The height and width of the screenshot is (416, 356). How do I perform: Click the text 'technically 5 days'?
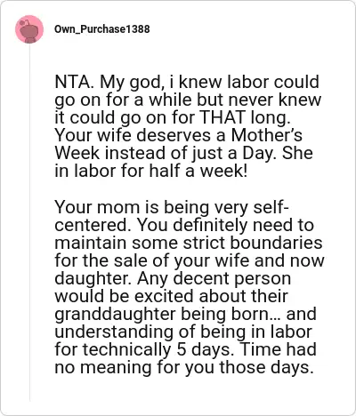point(156,350)
